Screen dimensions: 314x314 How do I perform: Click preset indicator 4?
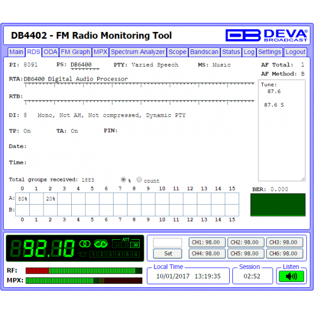click(119, 254)
